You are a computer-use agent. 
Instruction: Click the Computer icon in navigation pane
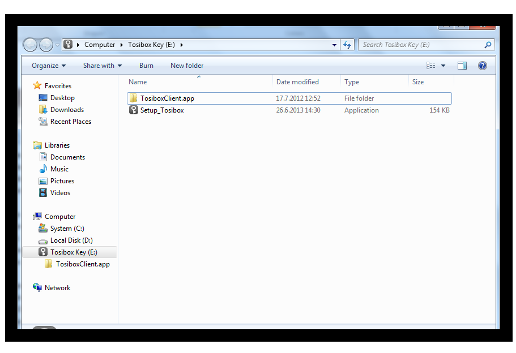(37, 216)
